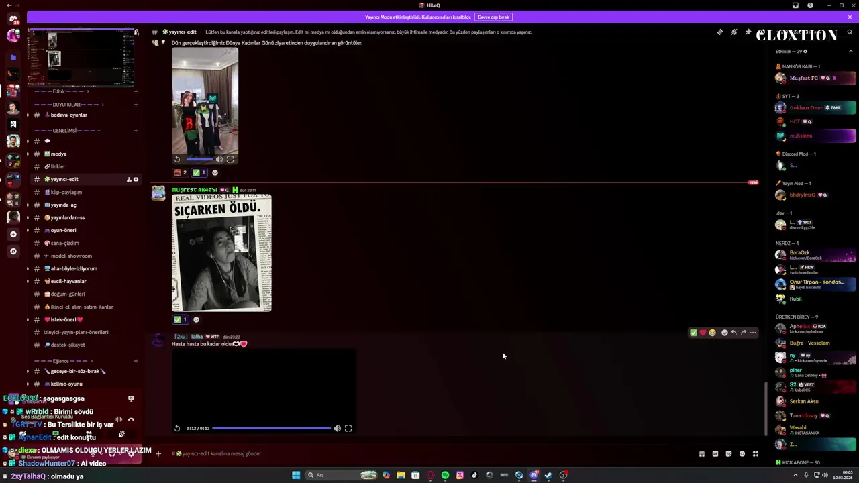Open the GIF picker button

(715, 454)
